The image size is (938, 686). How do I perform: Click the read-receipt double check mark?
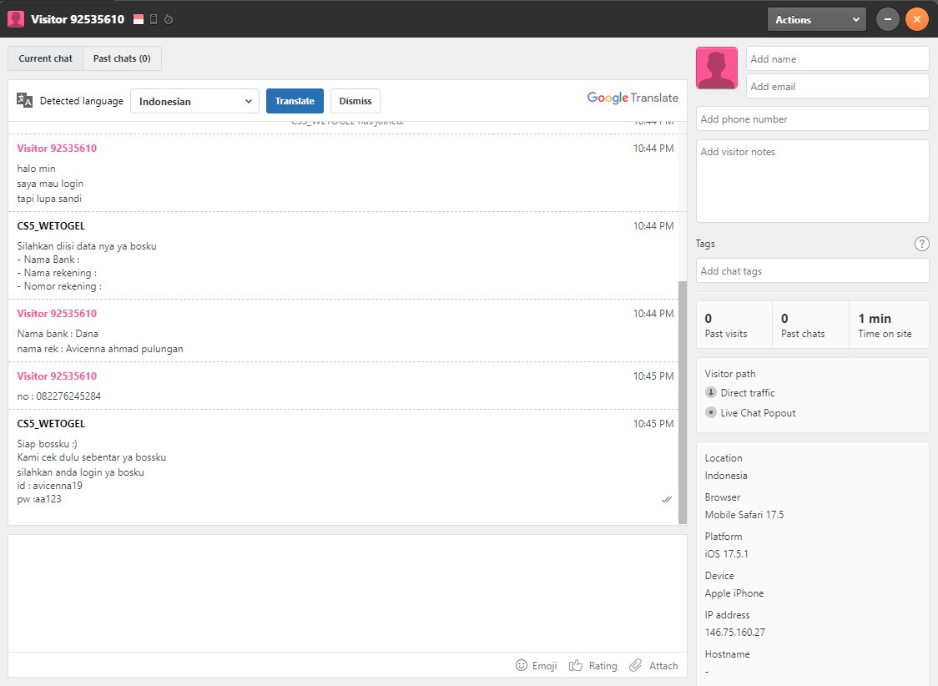tap(667, 499)
